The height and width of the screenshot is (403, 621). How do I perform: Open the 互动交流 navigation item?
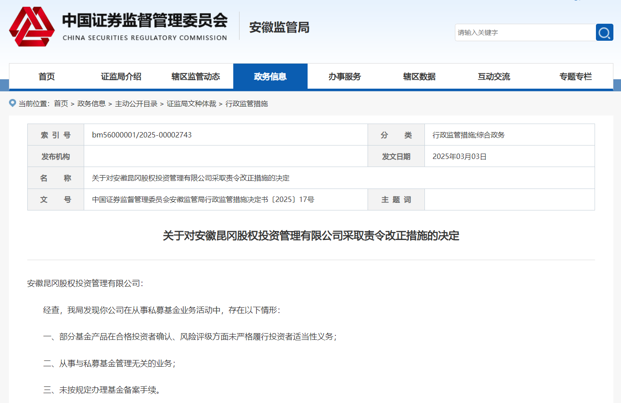click(494, 77)
